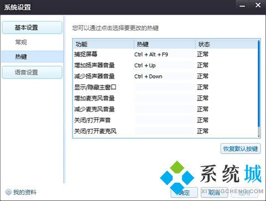This screenshot has height=201, width=266.
Task: Click the gear icon beside 我的资料
Action: tap(8, 192)
